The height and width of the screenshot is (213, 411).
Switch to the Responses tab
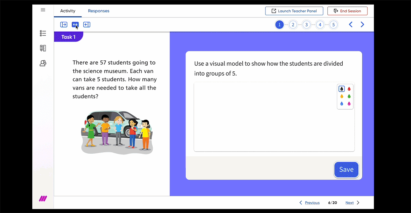click(99, 11)
